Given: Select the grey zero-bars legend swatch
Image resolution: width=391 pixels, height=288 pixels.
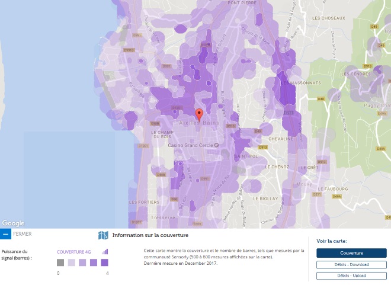Looking at the screenshot, I should pos(60,263).
